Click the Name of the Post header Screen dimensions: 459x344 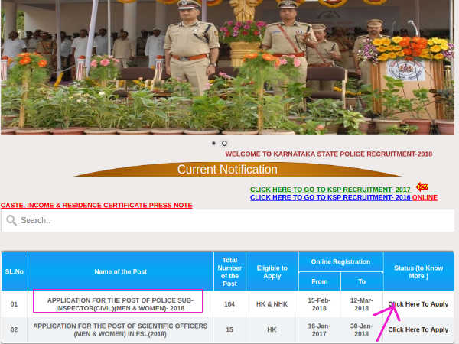click(121, 271)
